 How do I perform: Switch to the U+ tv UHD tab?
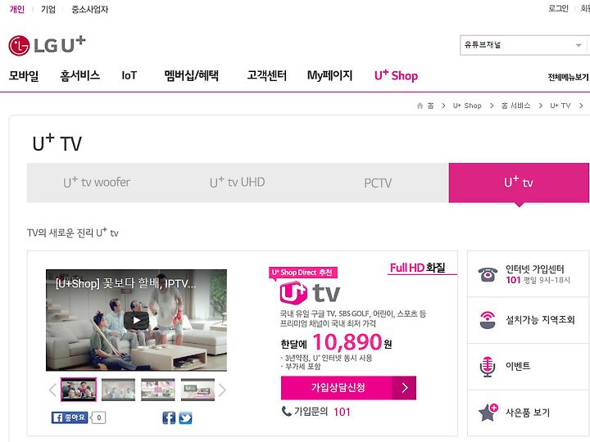click(238, 183)
